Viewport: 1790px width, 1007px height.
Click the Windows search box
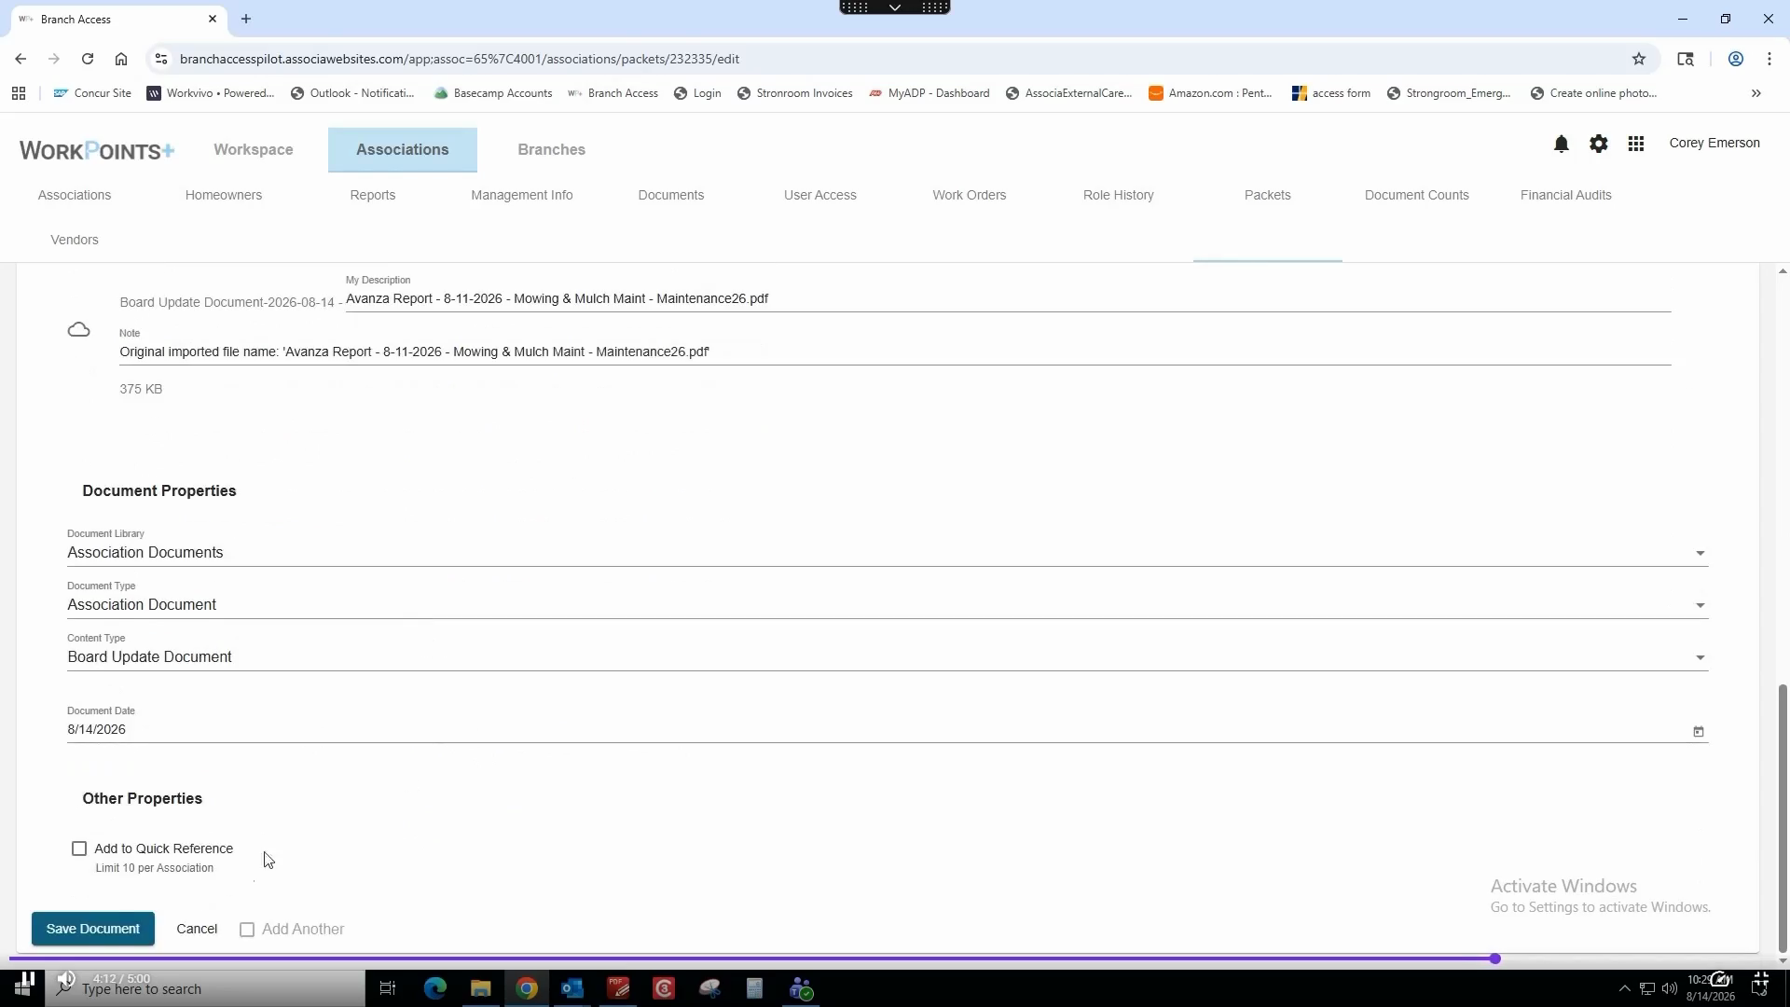pos(205,988)
